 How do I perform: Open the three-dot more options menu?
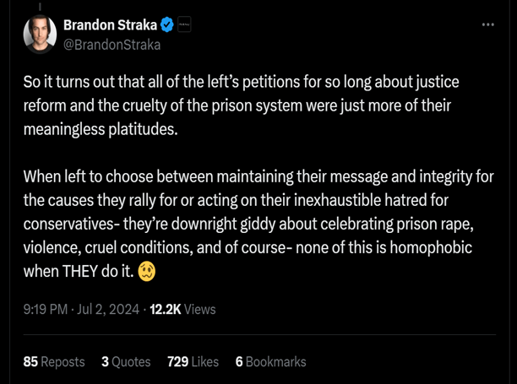tap(487, 25)
